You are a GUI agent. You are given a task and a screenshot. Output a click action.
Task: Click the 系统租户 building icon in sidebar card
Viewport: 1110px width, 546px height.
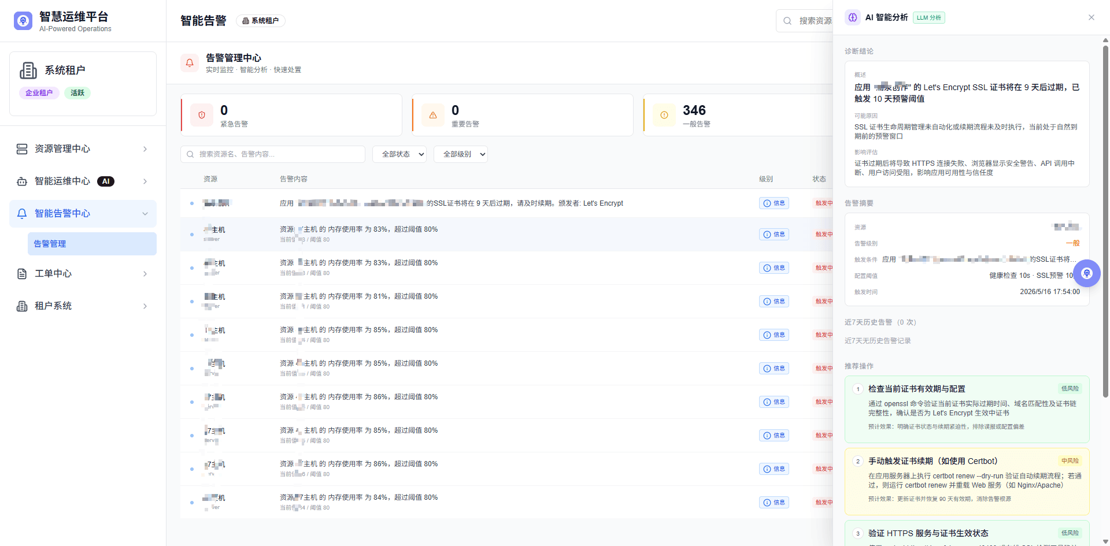coord(28,70)
